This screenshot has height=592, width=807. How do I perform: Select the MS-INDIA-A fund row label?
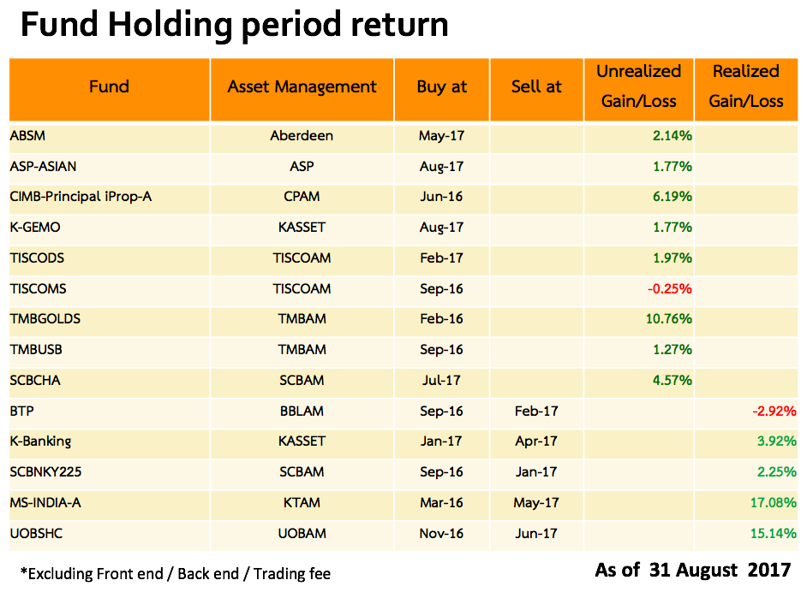point(45,503)
